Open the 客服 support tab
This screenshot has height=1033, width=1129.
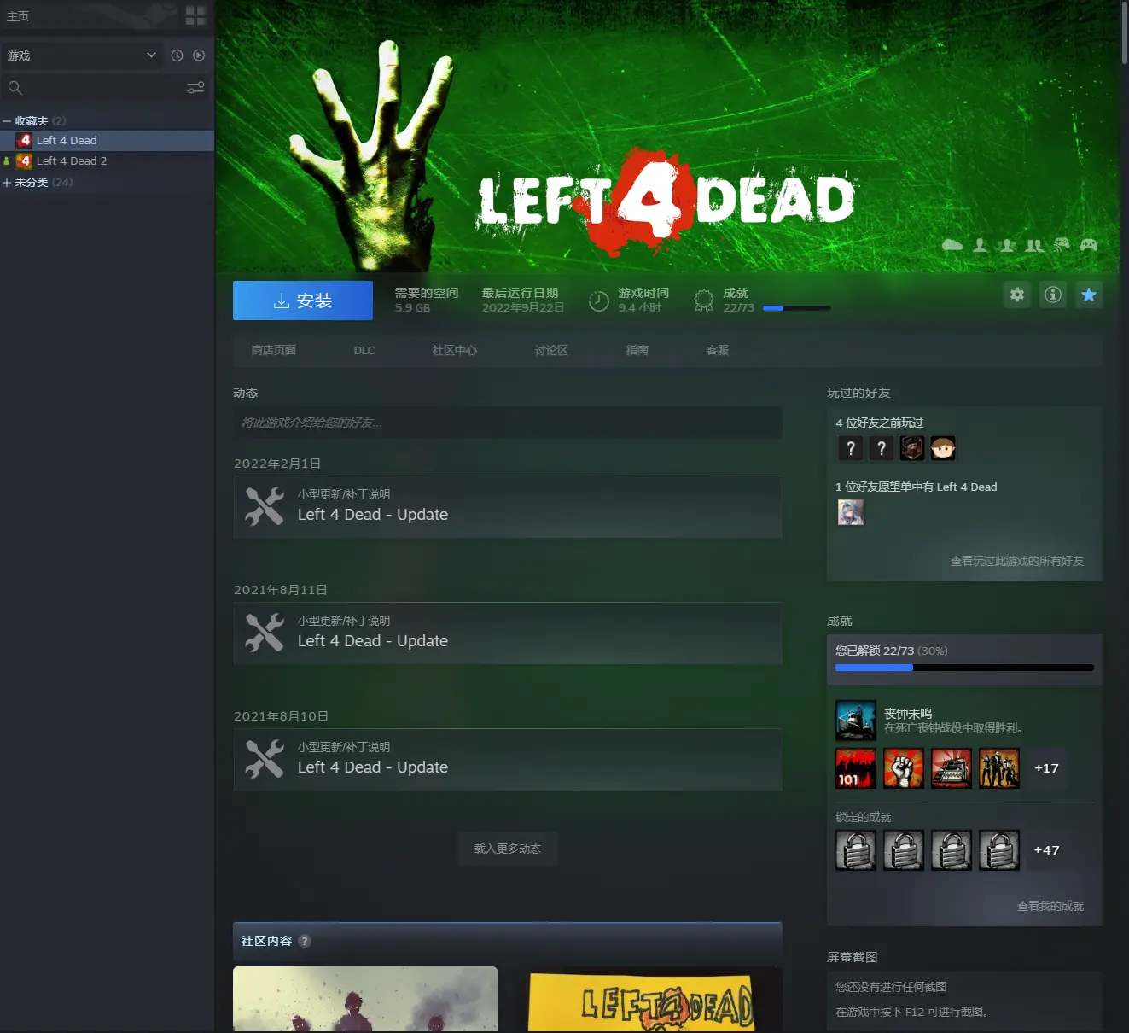pyautogui.click(x=718, y=350)
